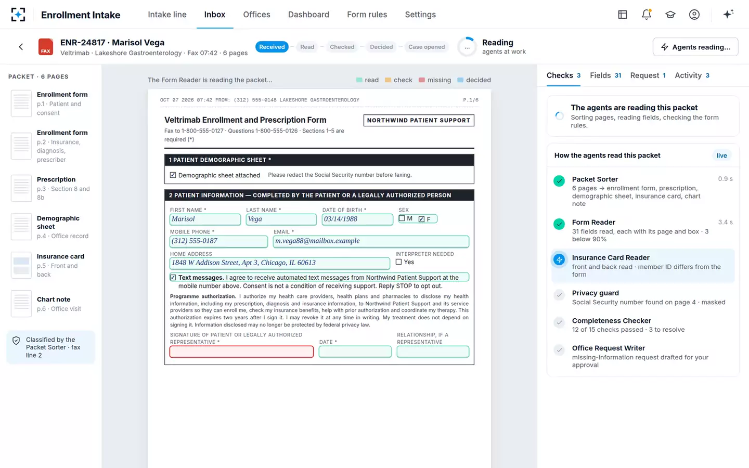Switch to the Fields tab
Screen dimensions: 749x468
[605, 75]
